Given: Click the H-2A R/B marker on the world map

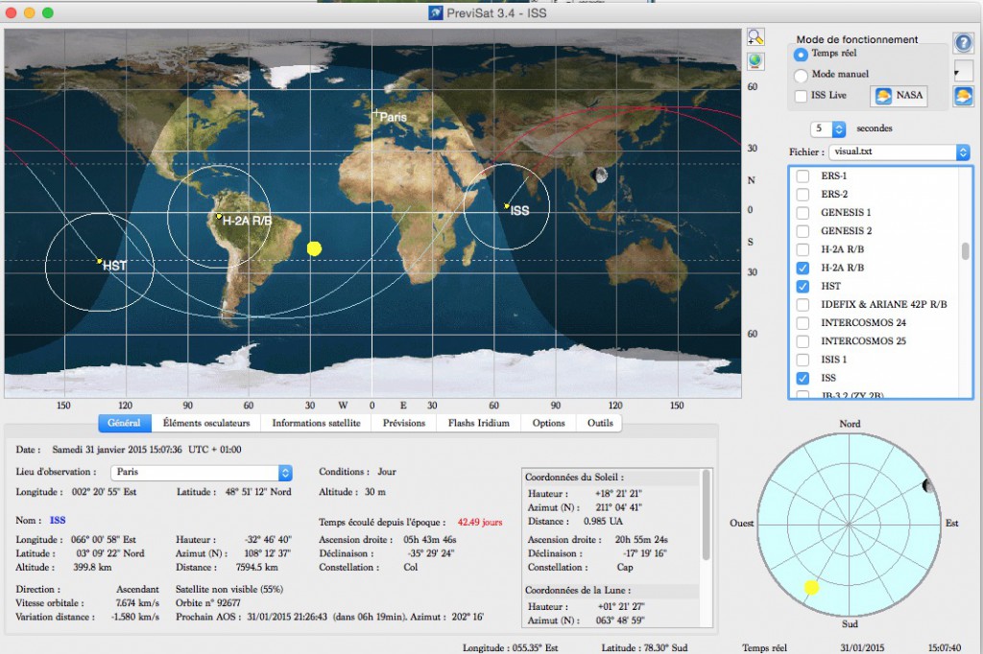Looking at the screenshot, I should click(218, 216).
